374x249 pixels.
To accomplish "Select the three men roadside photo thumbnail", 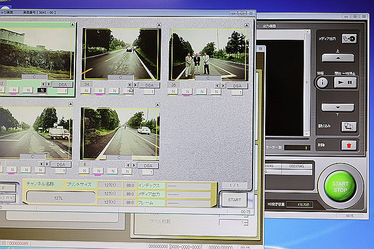I will click(209, 54).
